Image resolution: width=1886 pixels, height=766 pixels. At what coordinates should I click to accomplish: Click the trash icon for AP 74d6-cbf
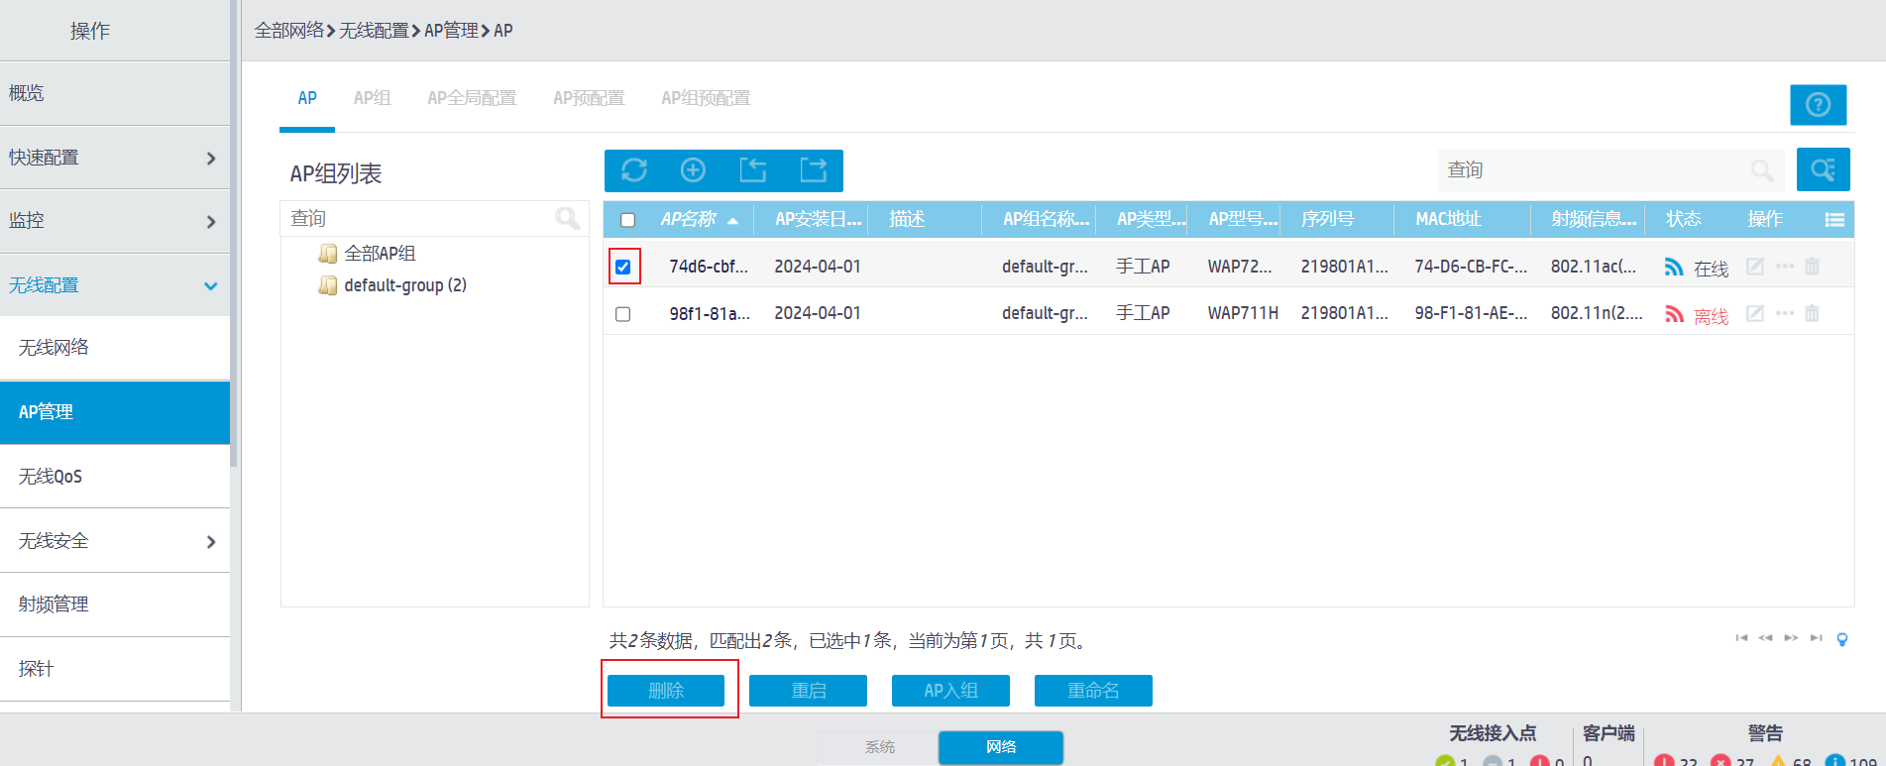1812,266
